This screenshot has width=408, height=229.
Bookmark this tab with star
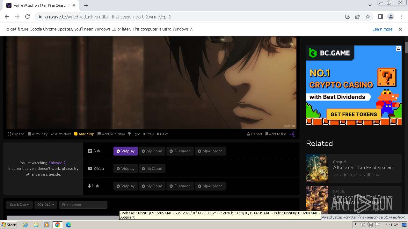point(368,17)
